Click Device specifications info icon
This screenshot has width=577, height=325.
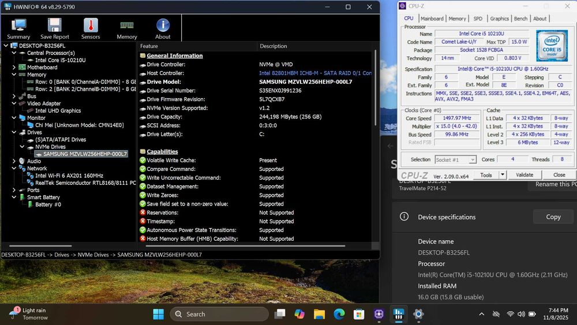404,216
